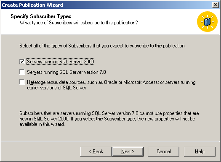The image size is (221, 162).
Task: Click the 'Servers running SQL Server 2000' label
Action: (x=61, y=62)
